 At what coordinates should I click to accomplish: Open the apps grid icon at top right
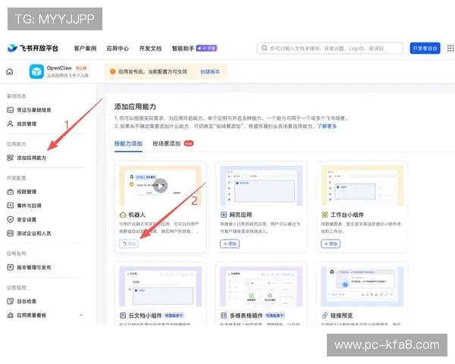[x=450, y=49]
